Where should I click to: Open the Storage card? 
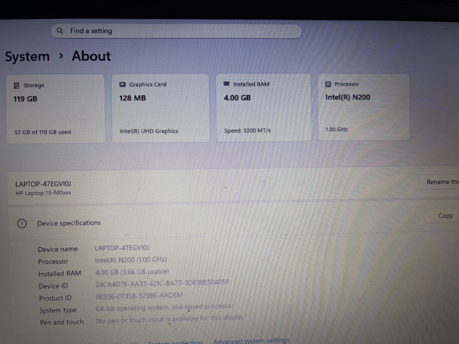(x=55, y=108)
